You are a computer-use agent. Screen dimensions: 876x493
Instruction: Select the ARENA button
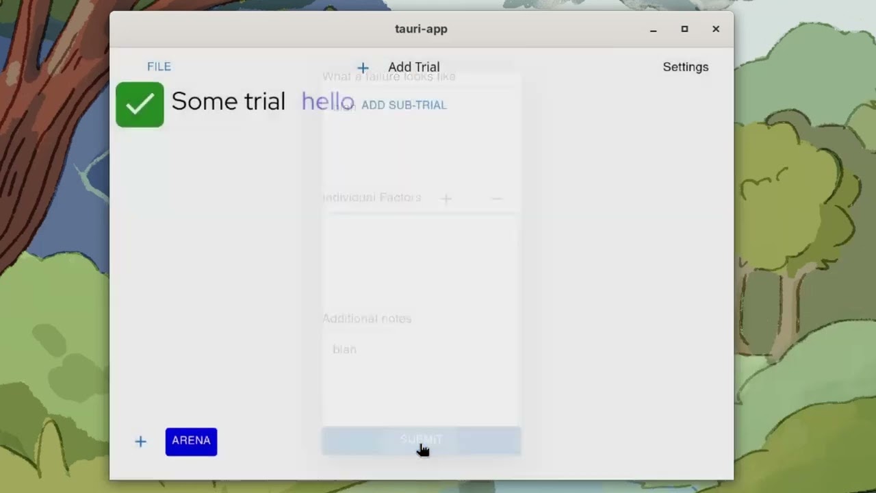click(191, 441)
